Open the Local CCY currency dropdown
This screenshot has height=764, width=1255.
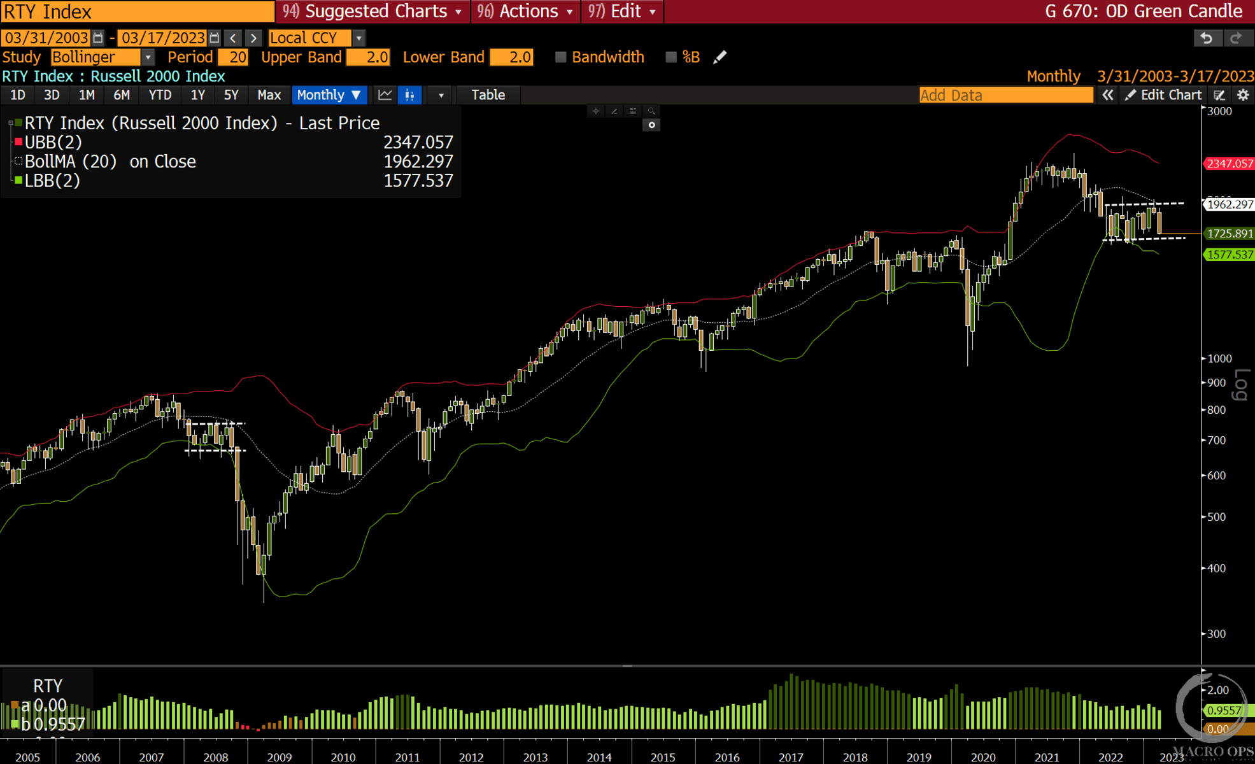[359, 38]
